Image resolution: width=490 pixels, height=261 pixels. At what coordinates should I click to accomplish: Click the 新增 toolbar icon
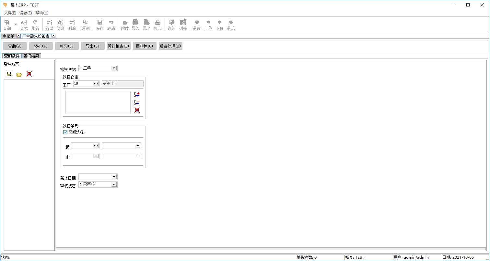(x=49, y=25)
